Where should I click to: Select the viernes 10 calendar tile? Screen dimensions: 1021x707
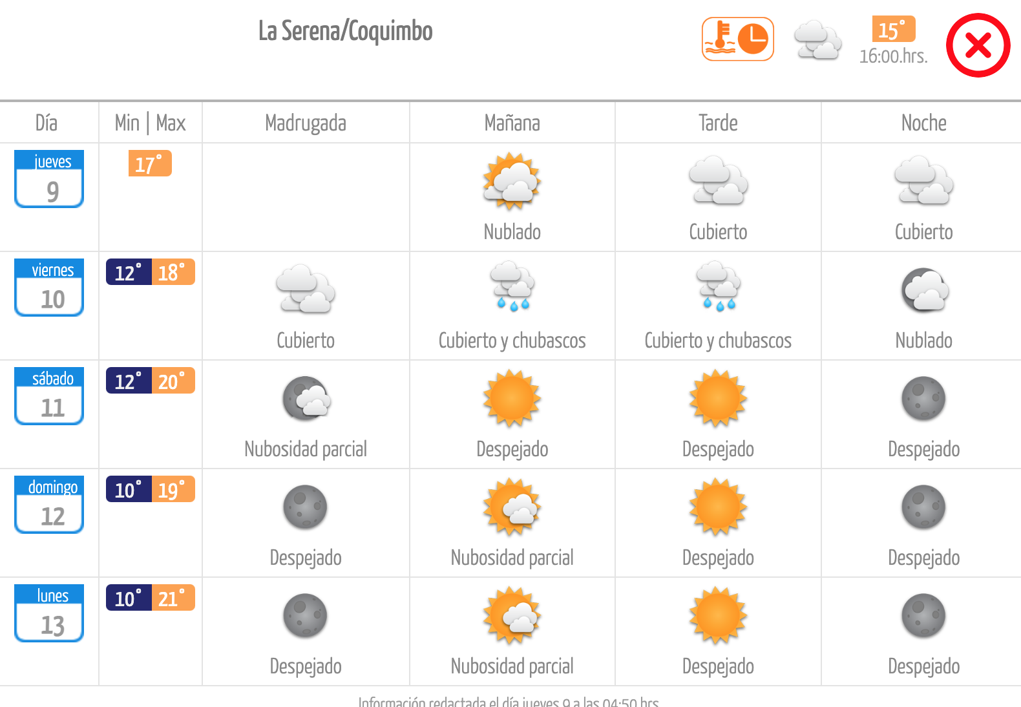[49, 288]
